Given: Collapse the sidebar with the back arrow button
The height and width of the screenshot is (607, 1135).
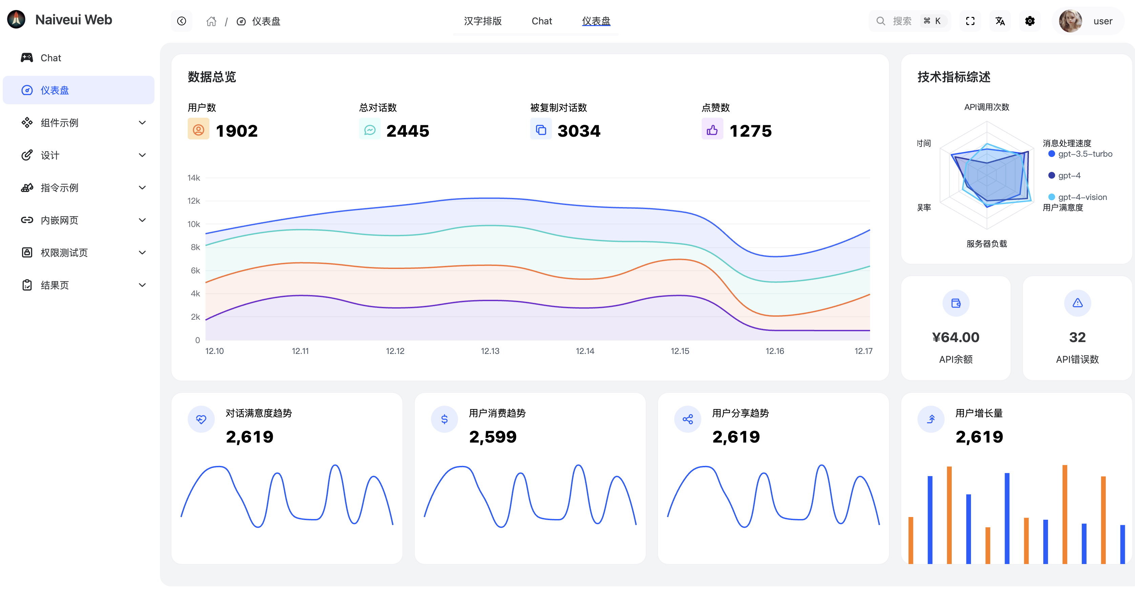Looking at the screenshot, I should click(182, 21).
